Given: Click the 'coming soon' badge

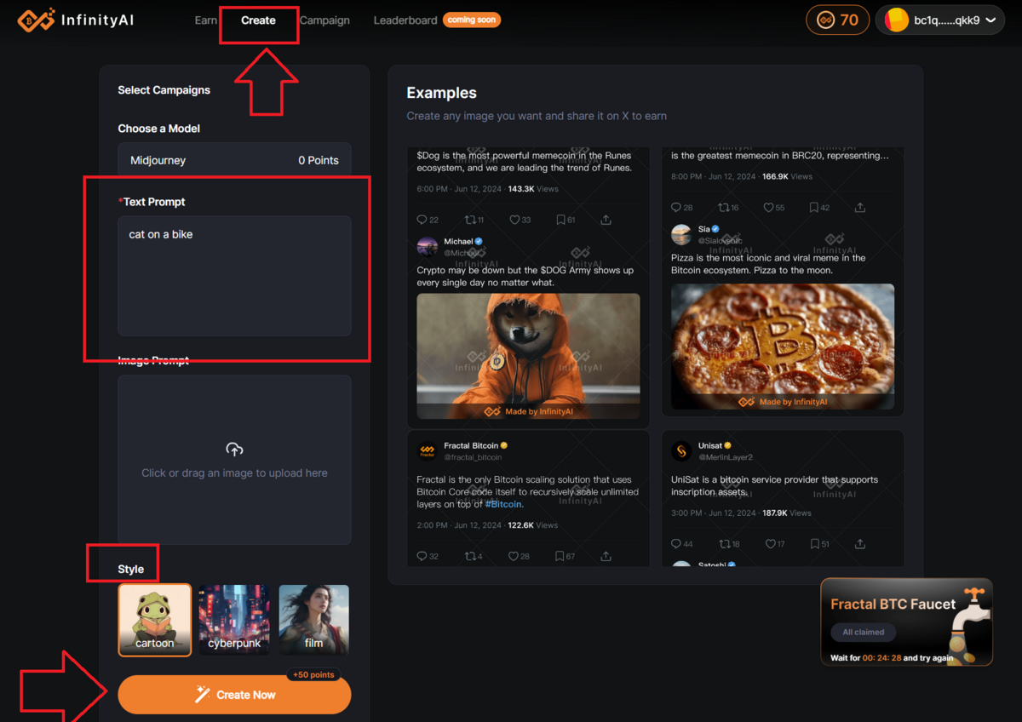Looking at the screenshot, I should point(472,20).
